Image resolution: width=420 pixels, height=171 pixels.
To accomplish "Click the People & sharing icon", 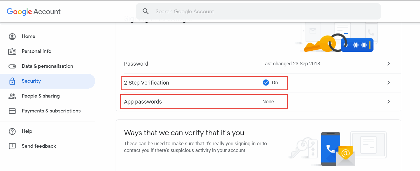I will coord(12,96).
